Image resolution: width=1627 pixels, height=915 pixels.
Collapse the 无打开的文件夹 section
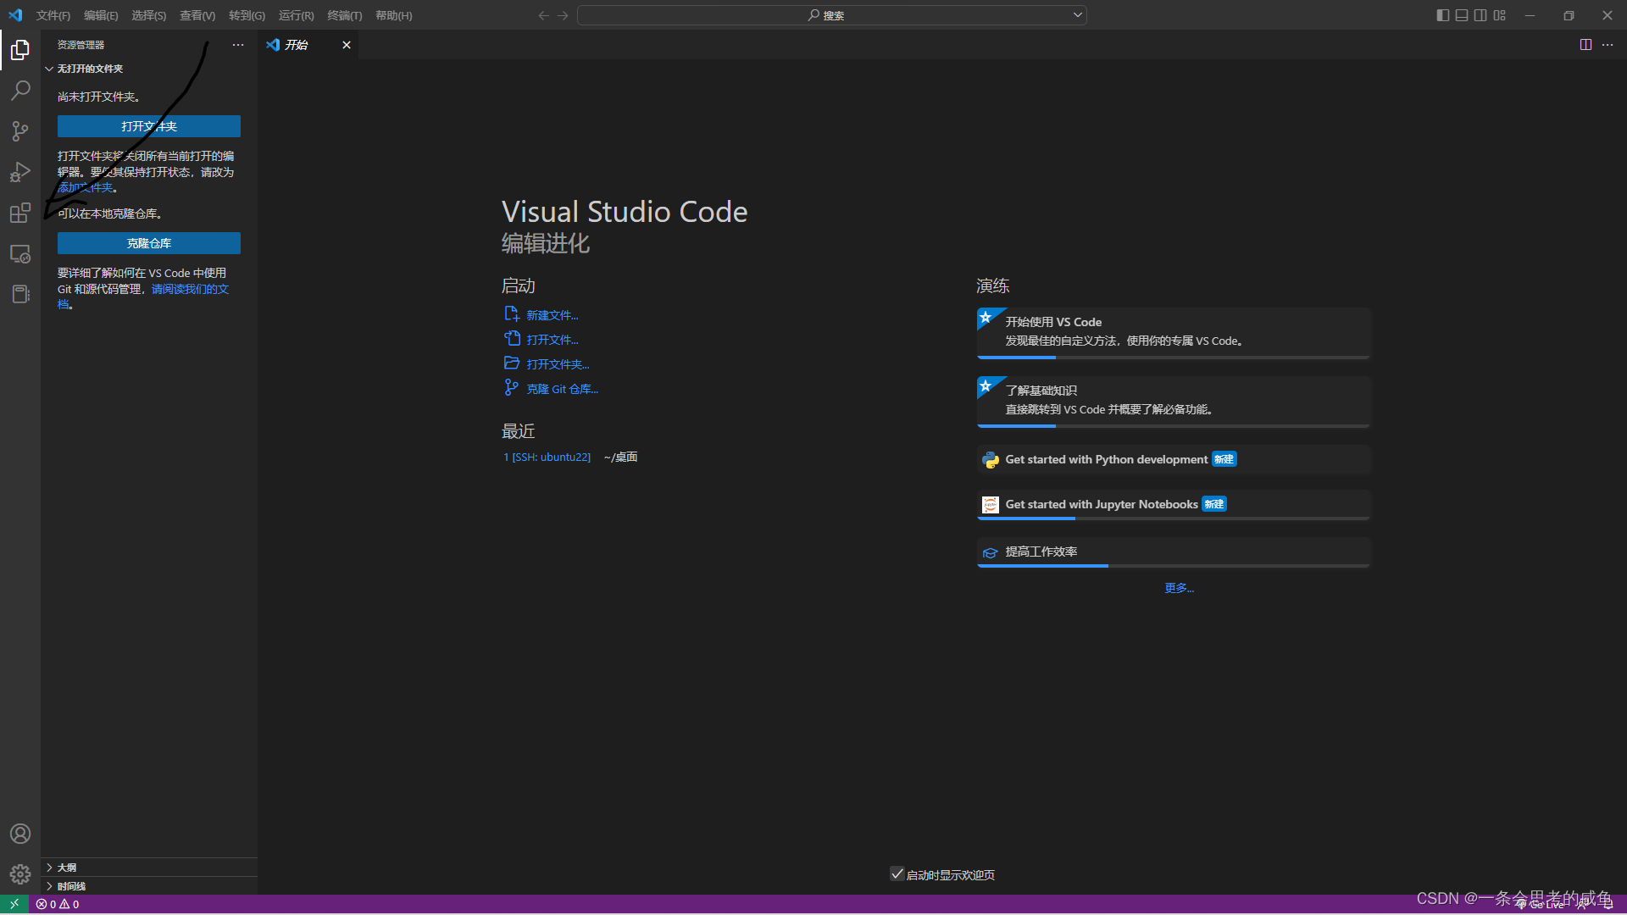pos(149,69)
